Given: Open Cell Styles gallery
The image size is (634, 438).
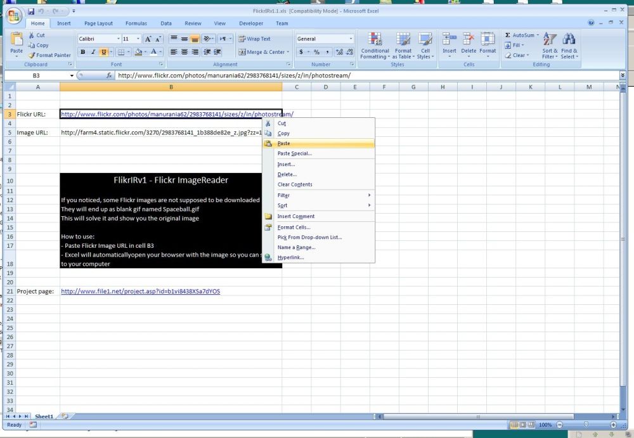Looking at the screenshot, I should coord(425,46).
